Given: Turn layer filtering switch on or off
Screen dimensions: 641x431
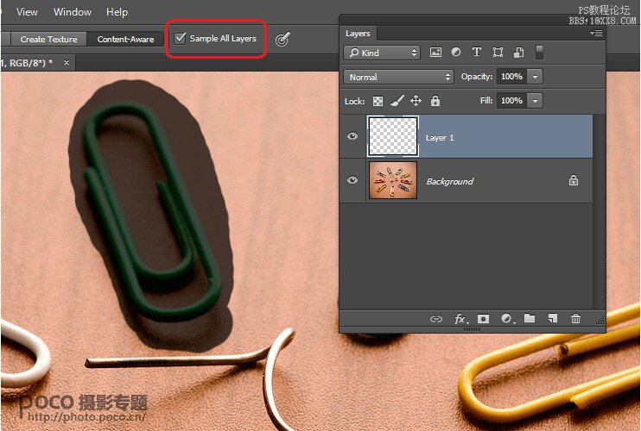Looking at the screenshot, I should 539,53.
